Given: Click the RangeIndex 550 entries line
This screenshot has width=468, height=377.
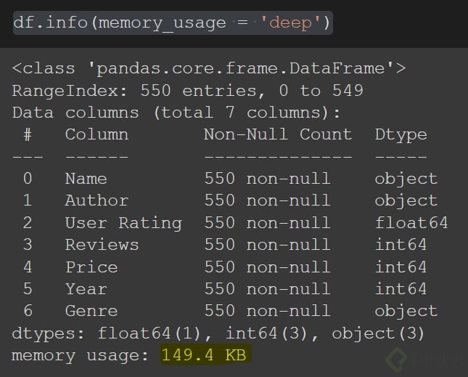Looking at the screenshot, I should tap(187, 91).
